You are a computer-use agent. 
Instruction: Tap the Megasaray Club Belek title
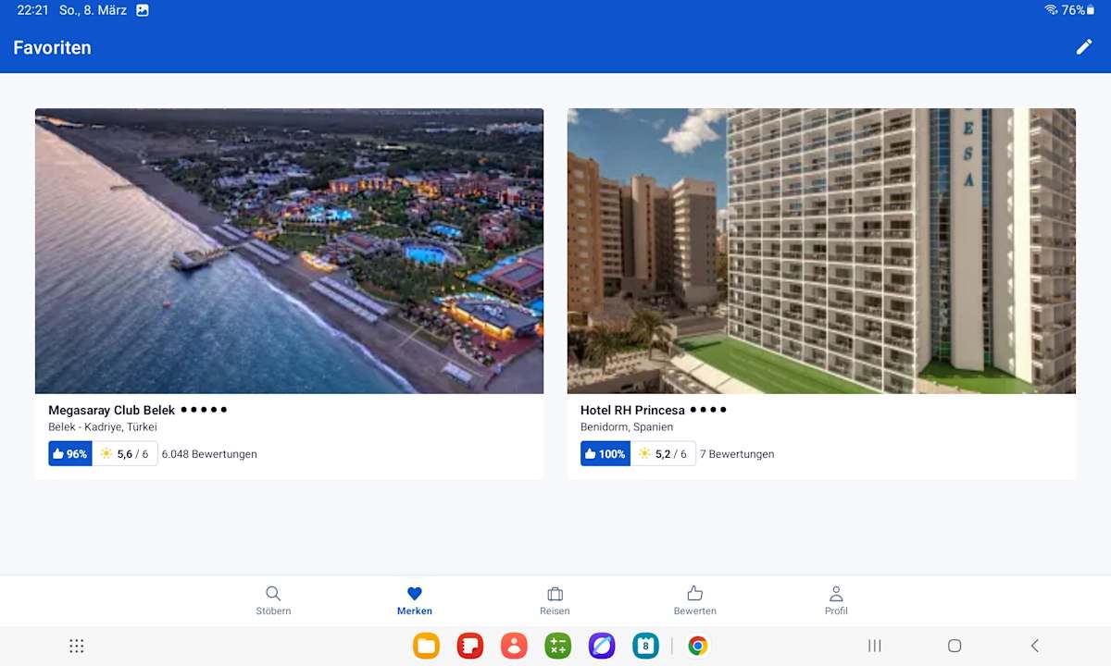point(111,410)
